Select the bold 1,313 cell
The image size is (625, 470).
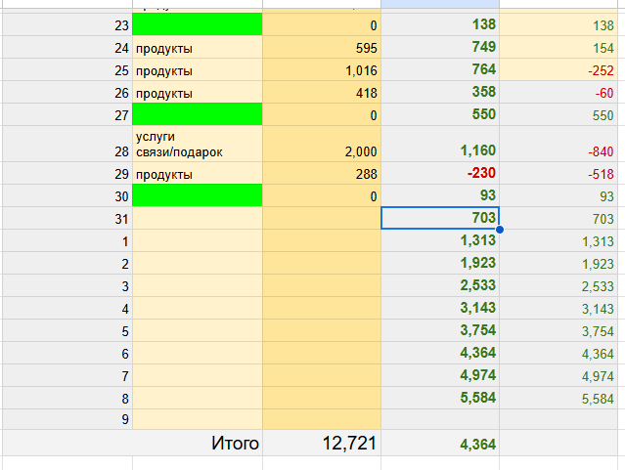point(440,240)
